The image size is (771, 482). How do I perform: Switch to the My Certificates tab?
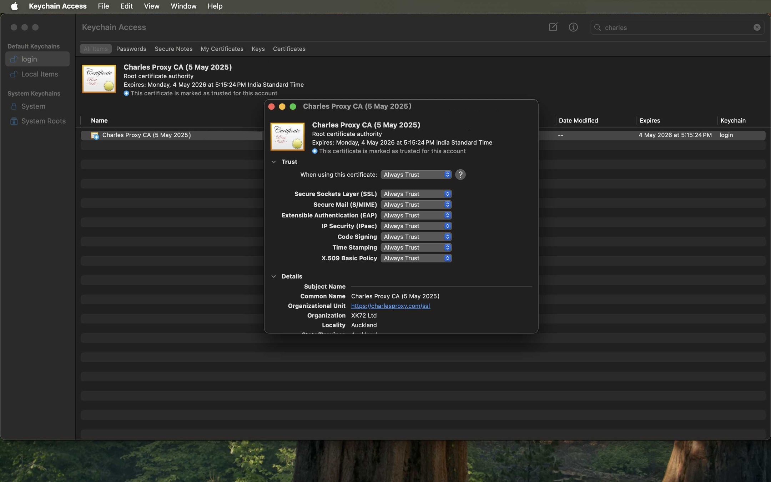(x=222, y=49)
